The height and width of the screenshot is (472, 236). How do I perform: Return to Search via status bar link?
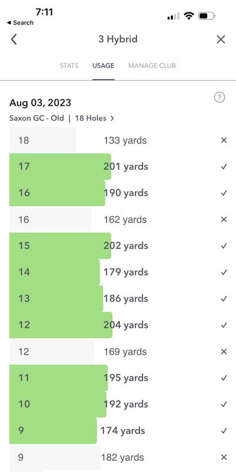coord(20,23)
